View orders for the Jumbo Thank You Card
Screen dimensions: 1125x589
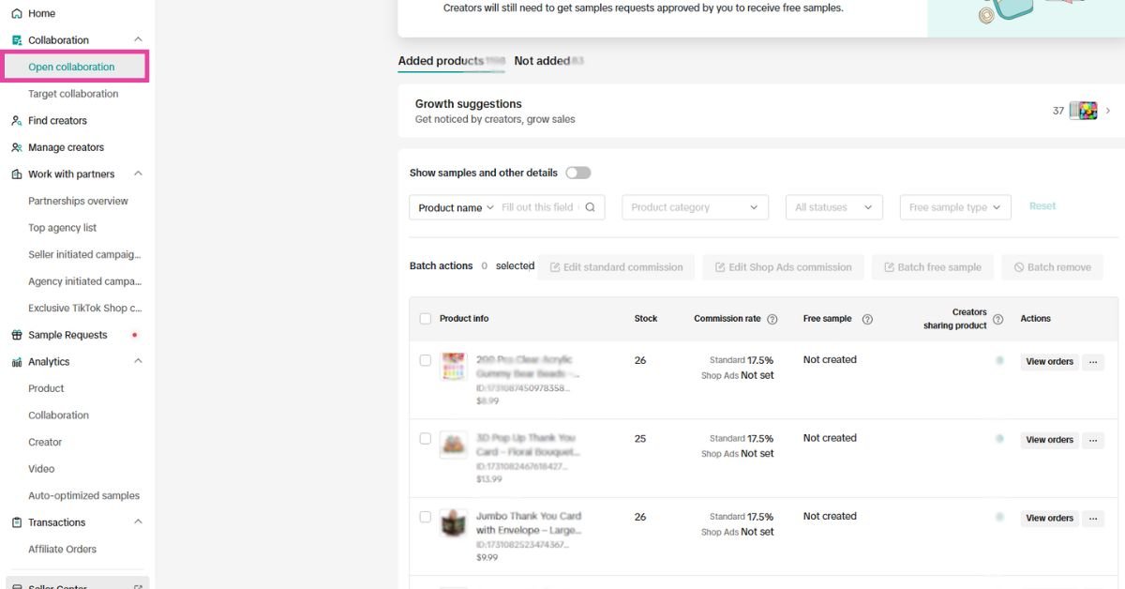(1049, 518)
